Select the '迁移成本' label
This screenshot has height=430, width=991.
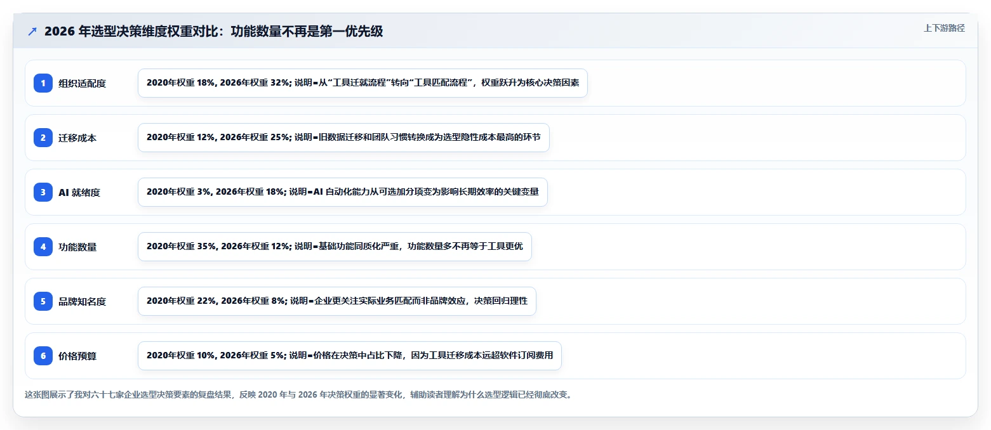tap(77, 138)
